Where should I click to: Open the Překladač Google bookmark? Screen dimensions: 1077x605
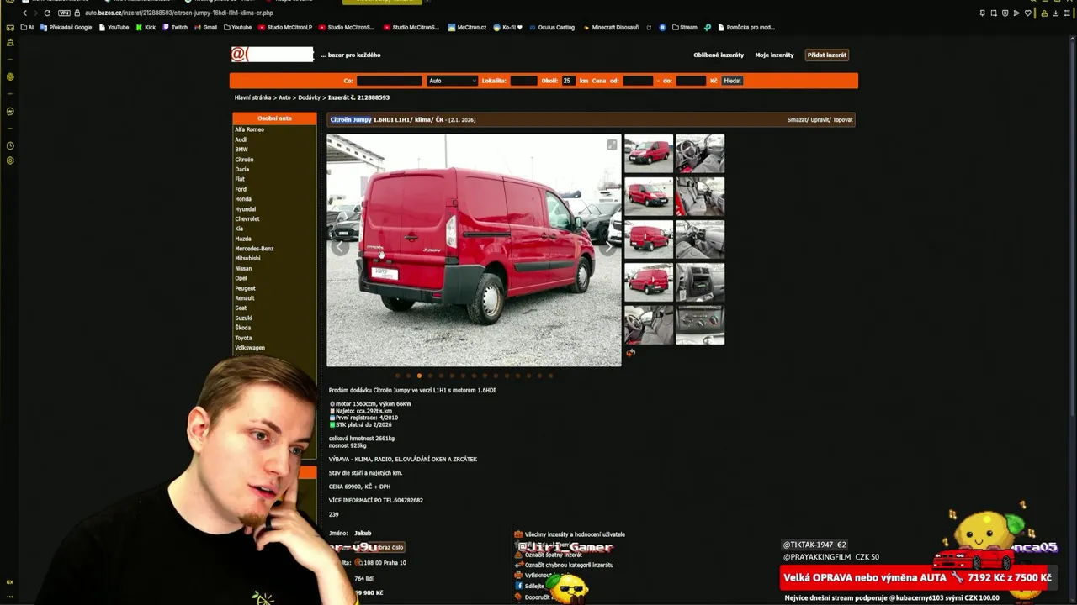66,27
